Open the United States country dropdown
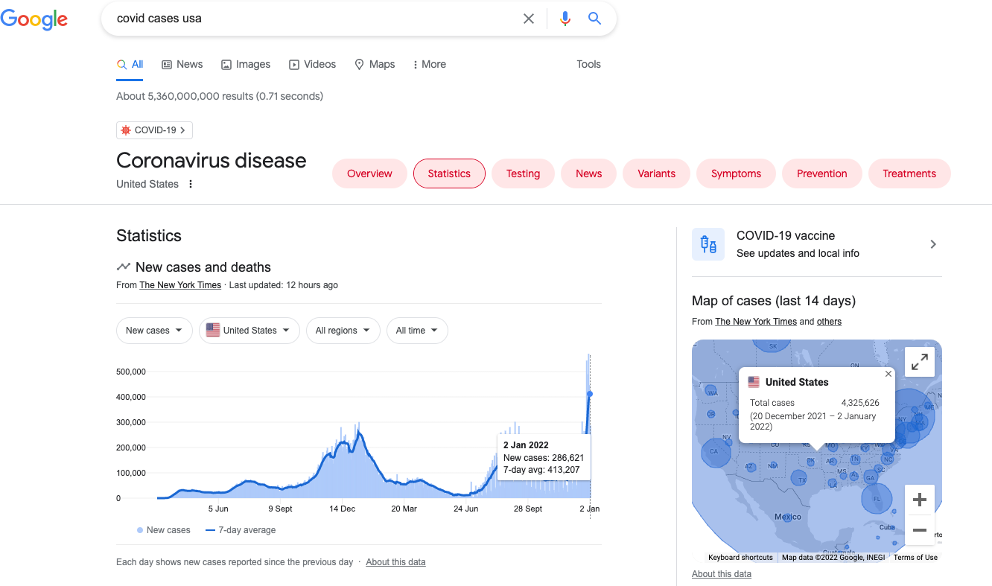This screenshot has width=992, height=586. click(x=249, y=331)
